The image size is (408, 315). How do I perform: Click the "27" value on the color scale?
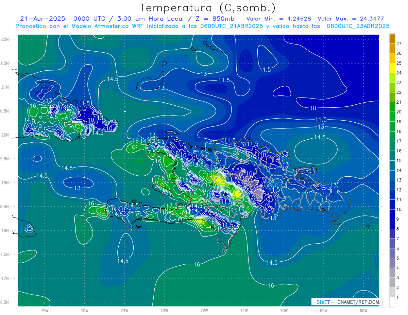[399, 43]
